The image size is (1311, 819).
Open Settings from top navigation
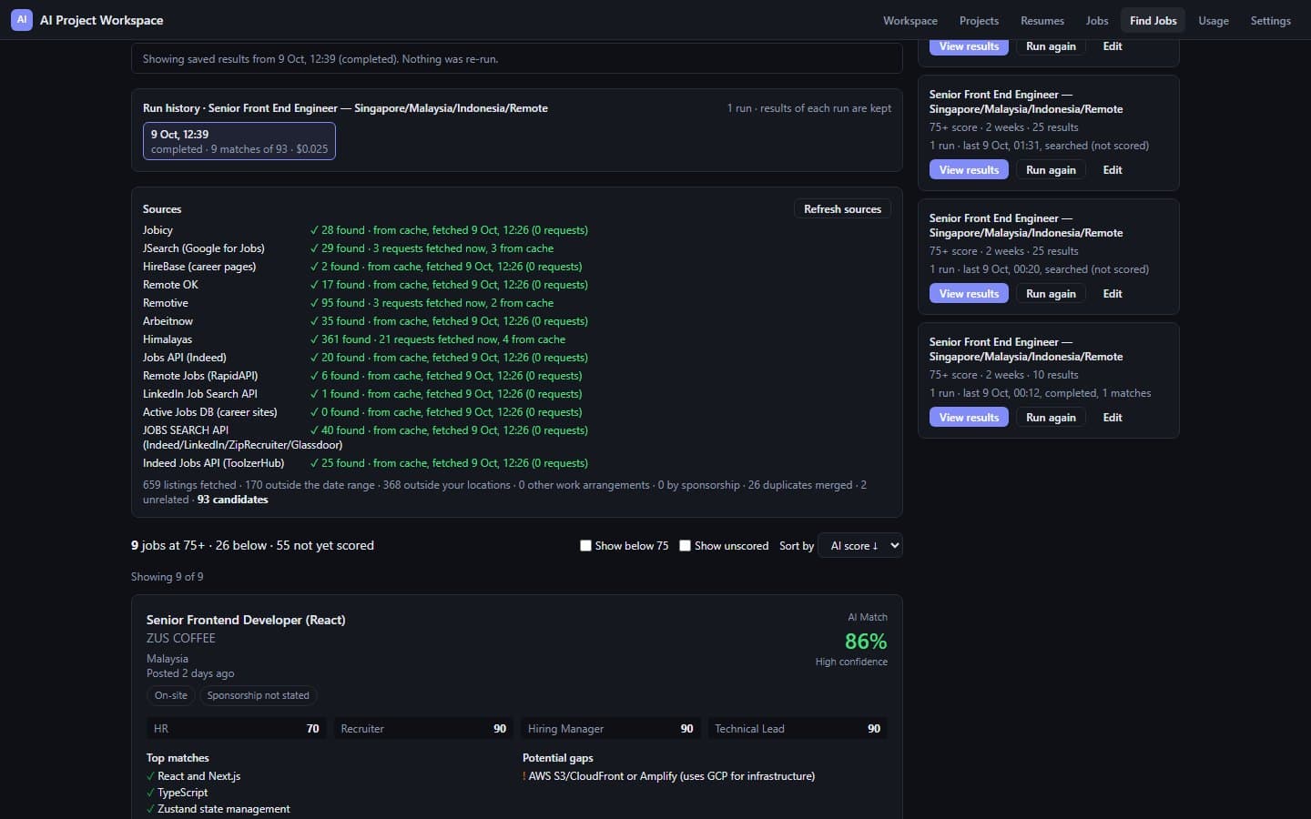tap(1270, 20)
